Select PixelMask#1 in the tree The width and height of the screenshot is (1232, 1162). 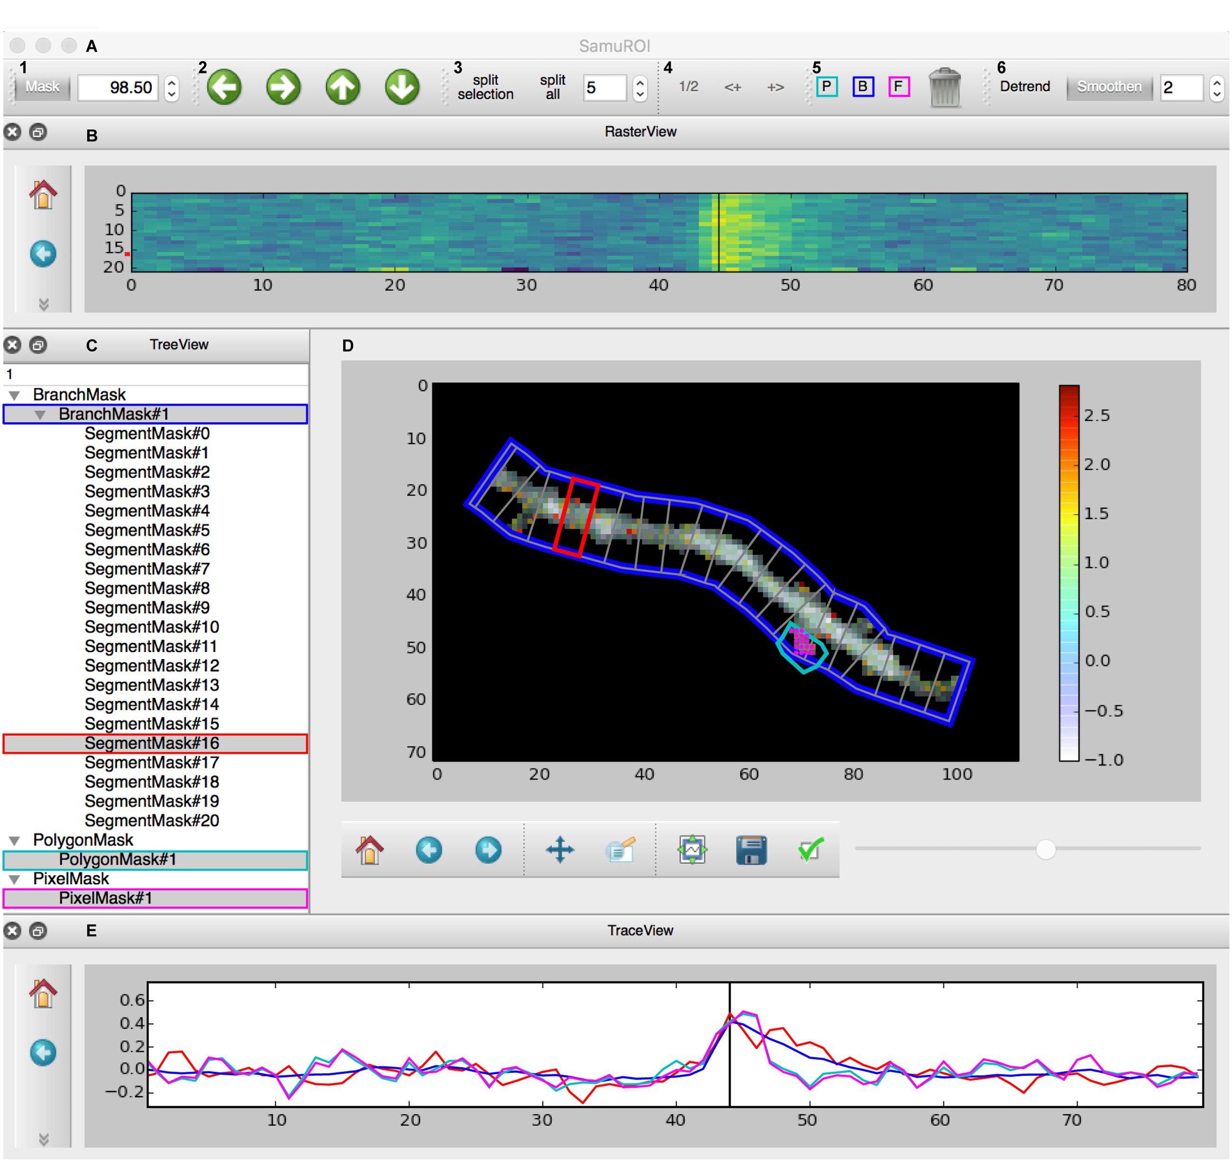[155, 898]
